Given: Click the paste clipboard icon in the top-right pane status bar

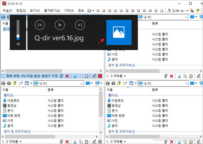Looking at the screenshot, I should [x=191, y=76].
